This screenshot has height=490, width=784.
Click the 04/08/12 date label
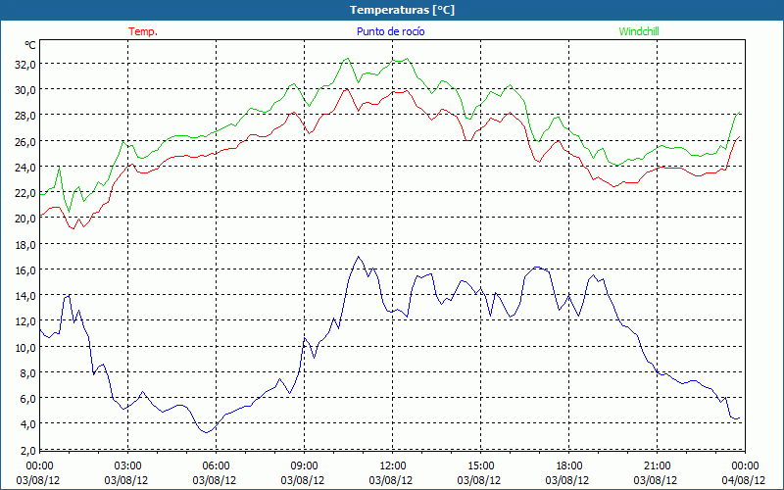point(744,480)
